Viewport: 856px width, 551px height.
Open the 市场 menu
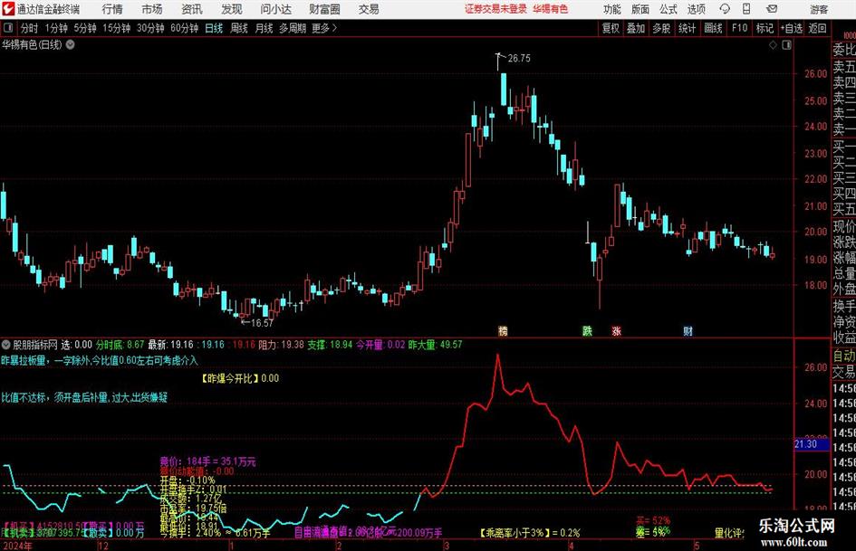pyautogui.click(x=152, y=9)
